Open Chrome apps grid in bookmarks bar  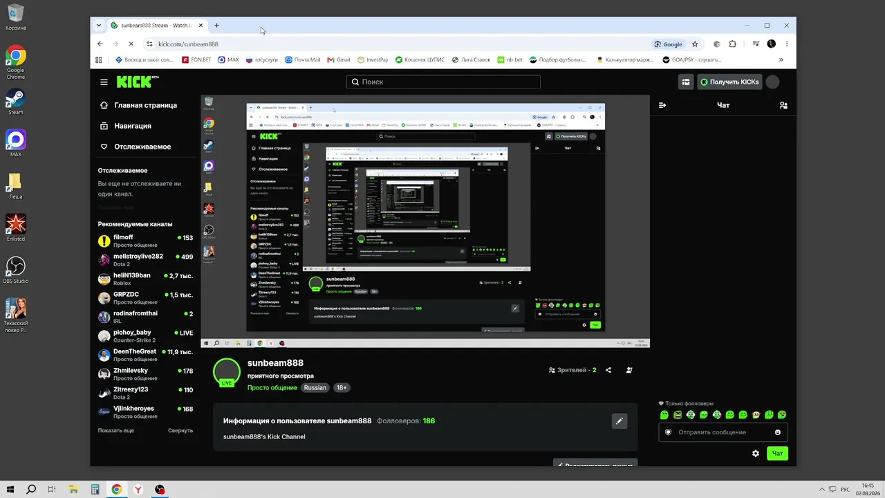[x=99, y=60]
